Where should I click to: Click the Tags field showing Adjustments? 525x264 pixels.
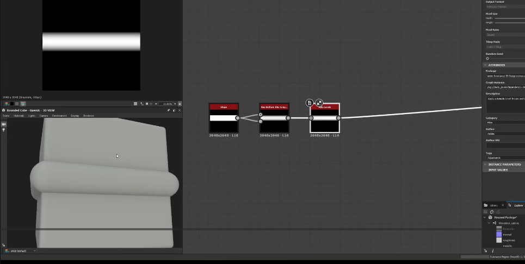pyautogui.click(x=505, y=158)
